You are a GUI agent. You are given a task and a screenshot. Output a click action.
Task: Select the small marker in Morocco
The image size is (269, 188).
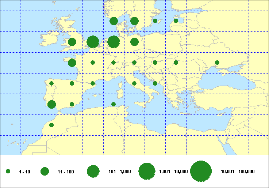(51, 125)
